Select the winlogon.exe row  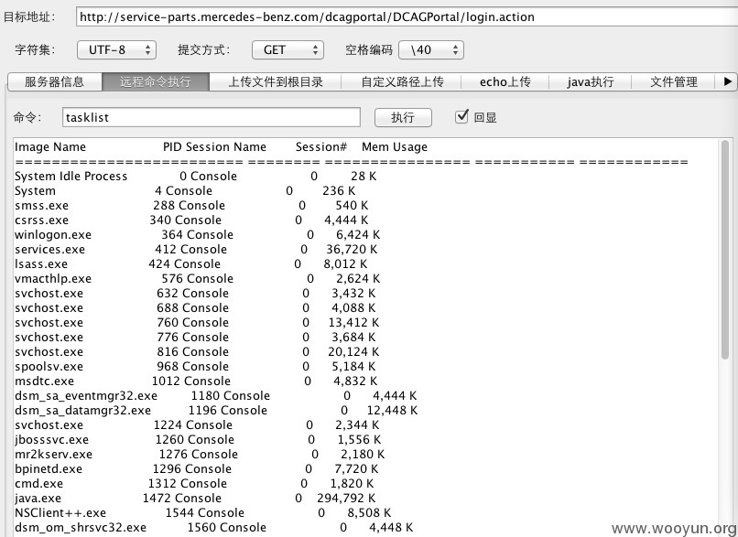[197, 234]
